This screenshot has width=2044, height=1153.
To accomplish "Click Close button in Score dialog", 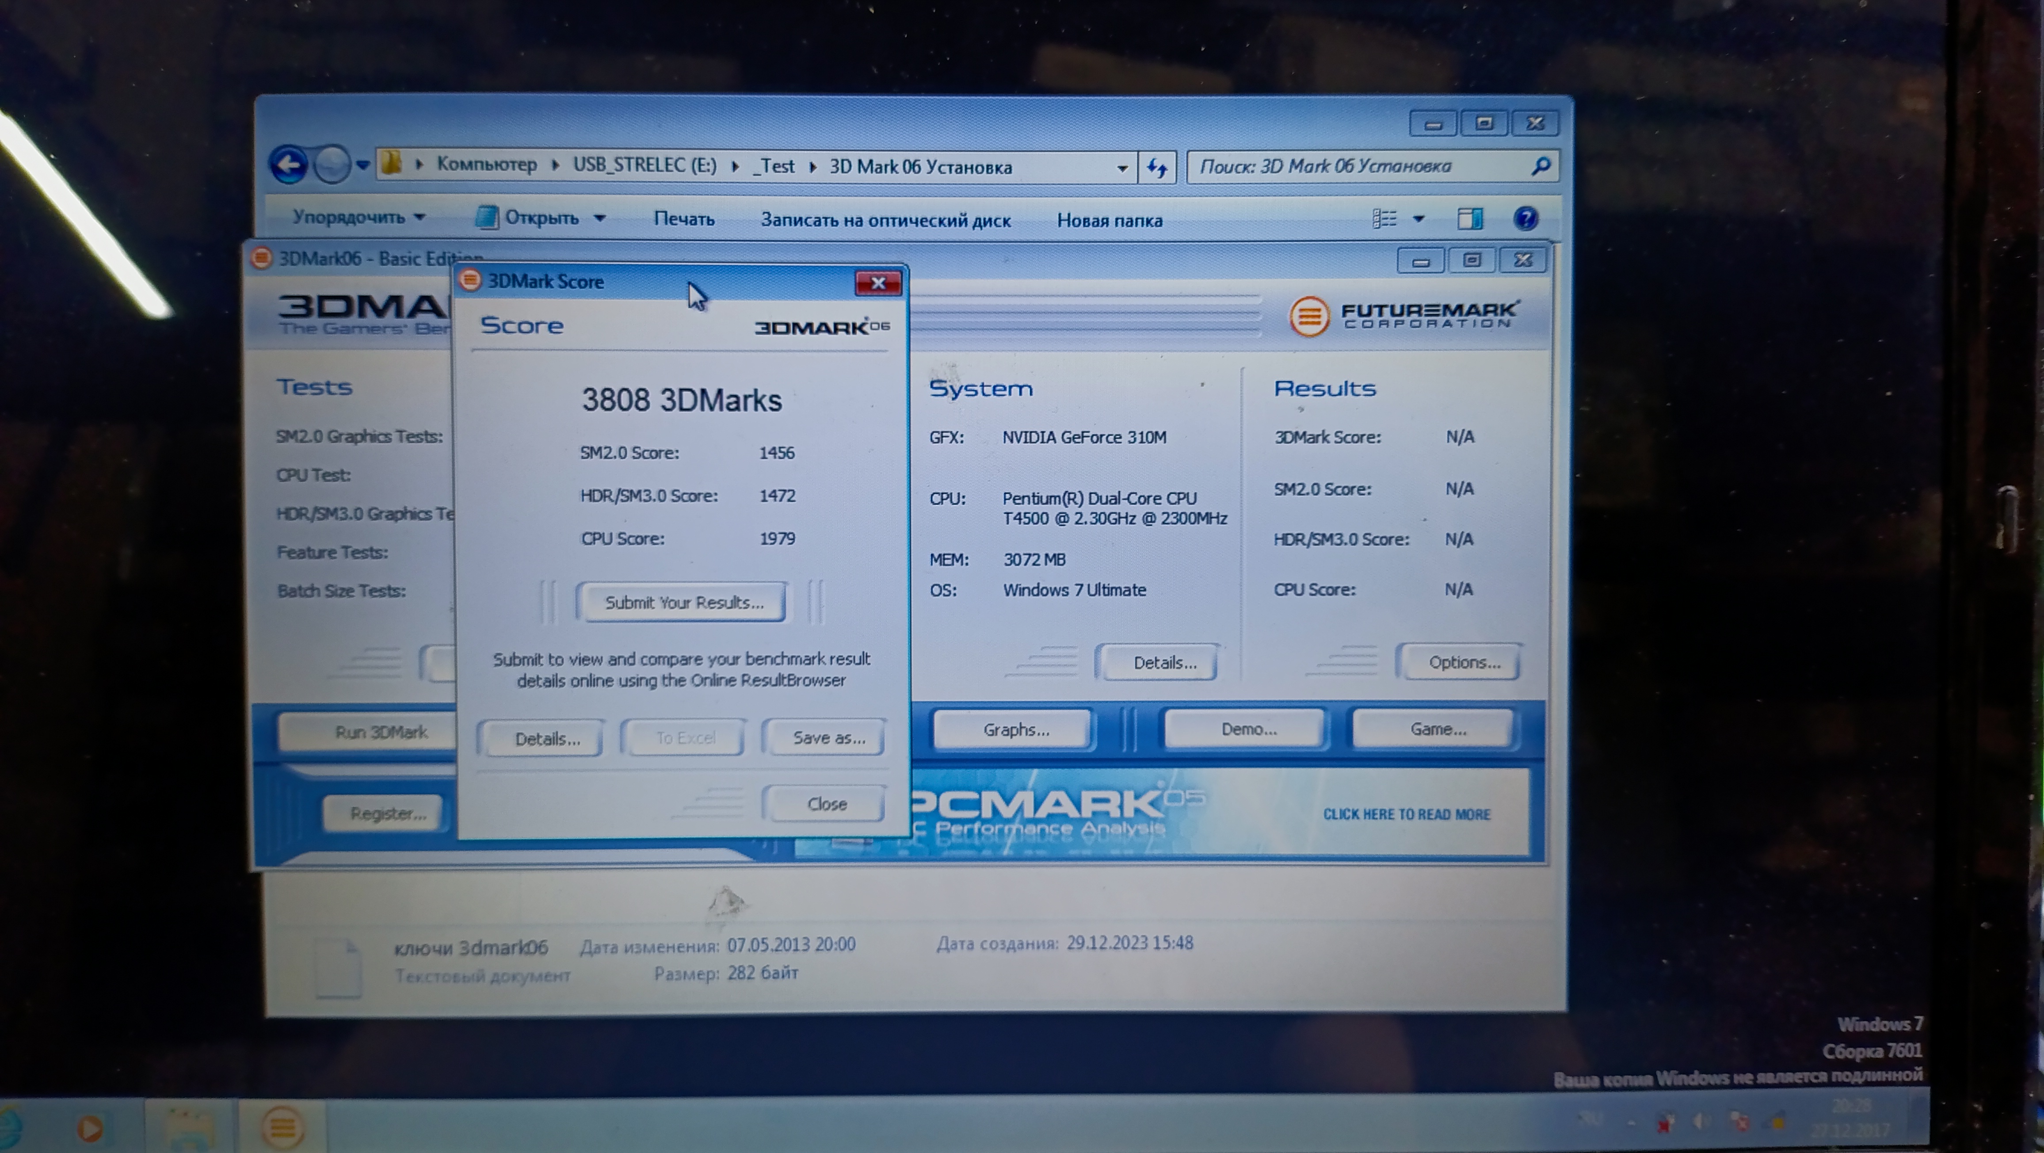I will coord(825,804).
